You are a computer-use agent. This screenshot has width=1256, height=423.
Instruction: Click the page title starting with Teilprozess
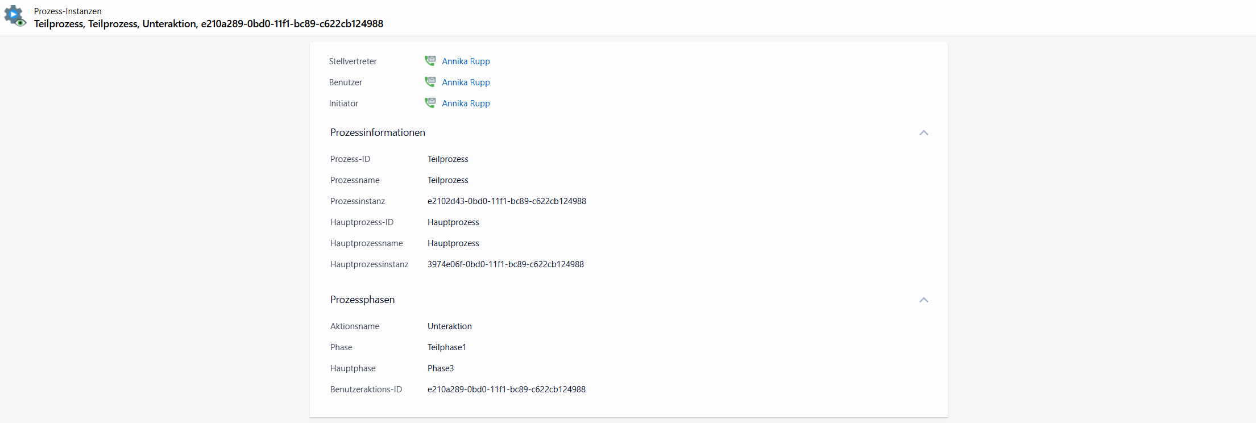click(208, 24)
